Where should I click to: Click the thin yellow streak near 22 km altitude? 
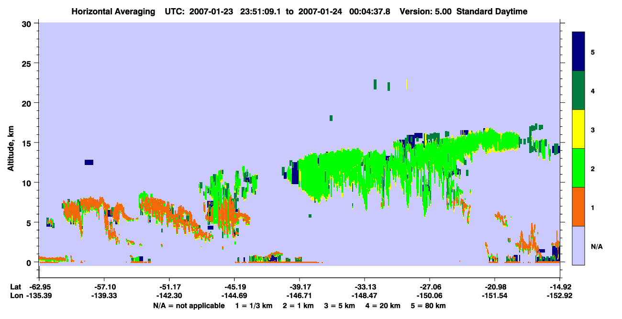tap(407, 84)
